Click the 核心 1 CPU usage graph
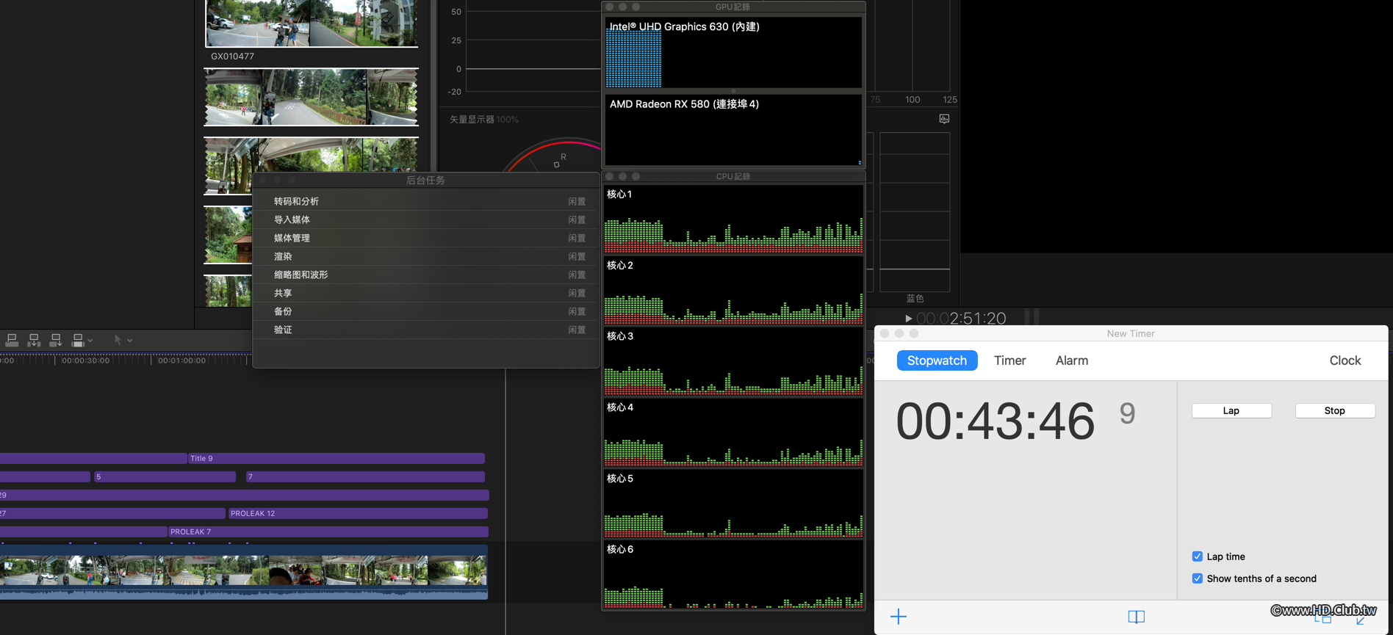Screen dimensions: 1393x635 tap(733, 219)
